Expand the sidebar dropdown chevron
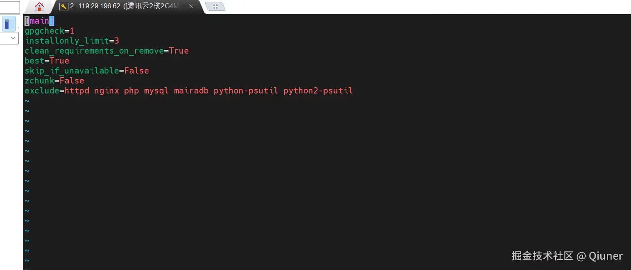The height and width of the screenshot is (270, 631). pyautogui.click(x=9, y=38)
